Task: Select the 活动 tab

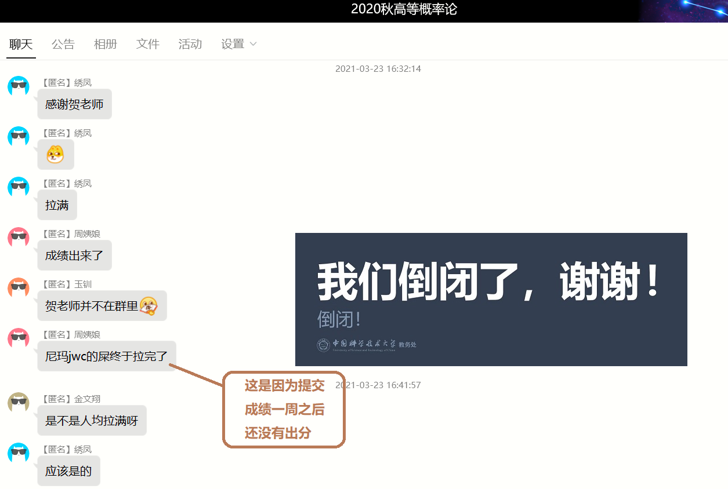Action: click(x=190, y=44)
